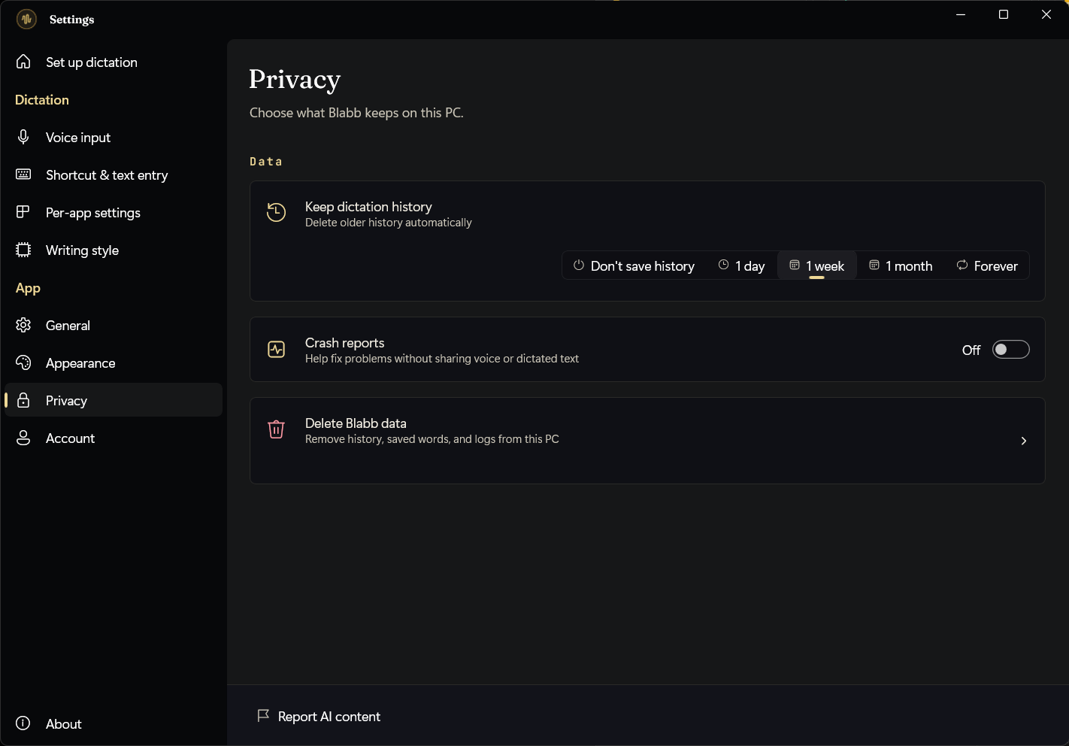1069x746 pixels.
Task: Click the clock icon in the 1 day option
Action: coord(724,265)
